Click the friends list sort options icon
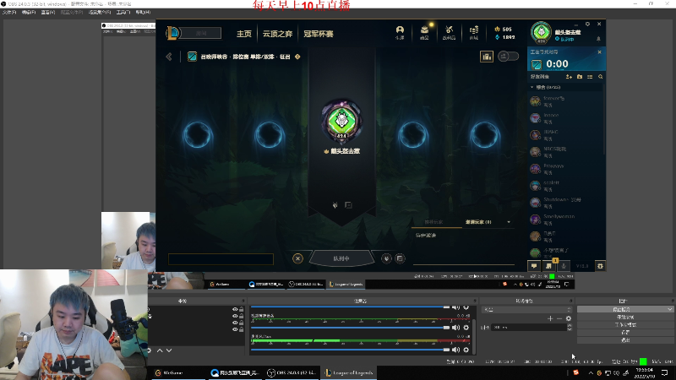Image resolution: width=676 pixels, height=380 pixels. 590,77
